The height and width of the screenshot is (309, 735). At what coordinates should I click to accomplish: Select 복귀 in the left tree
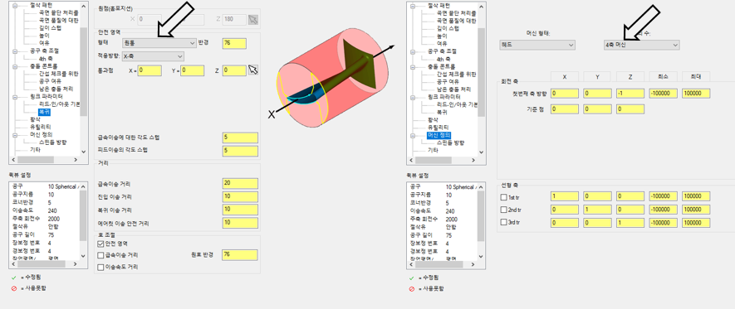point(45,112)
